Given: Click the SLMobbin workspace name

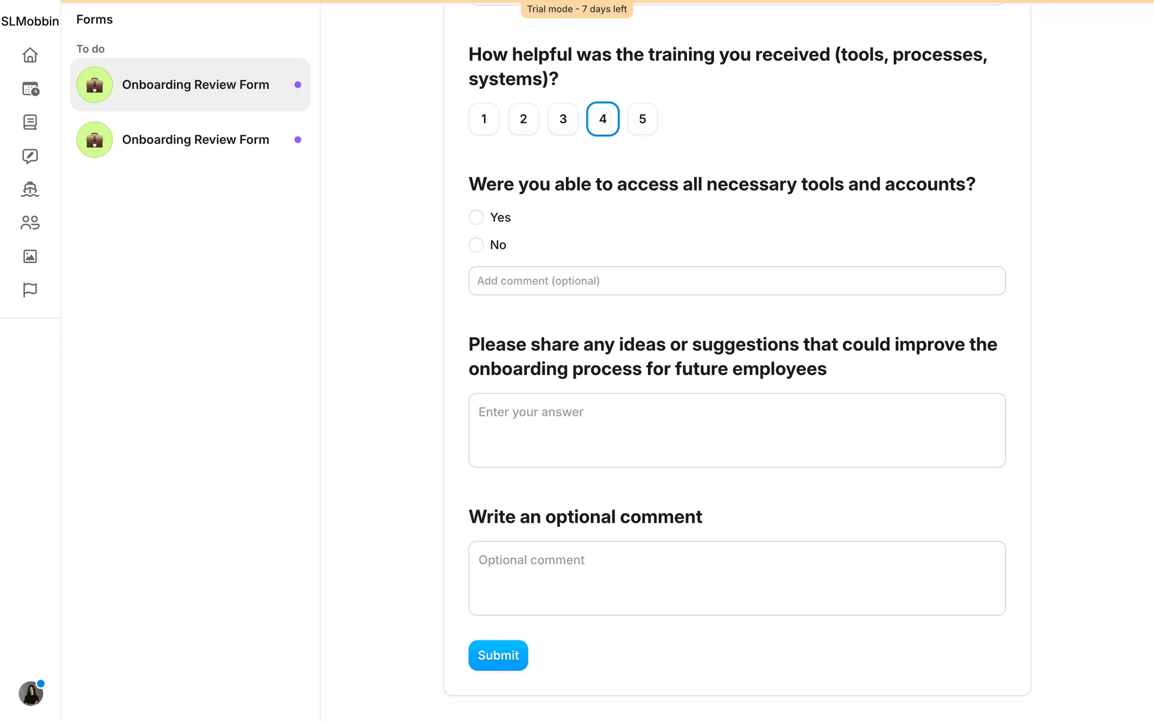Looking at the screenshot, I should (30, 22).
